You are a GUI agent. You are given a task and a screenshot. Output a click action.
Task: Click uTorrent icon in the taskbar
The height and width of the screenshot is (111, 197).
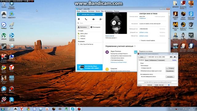(x=66, y=109)
